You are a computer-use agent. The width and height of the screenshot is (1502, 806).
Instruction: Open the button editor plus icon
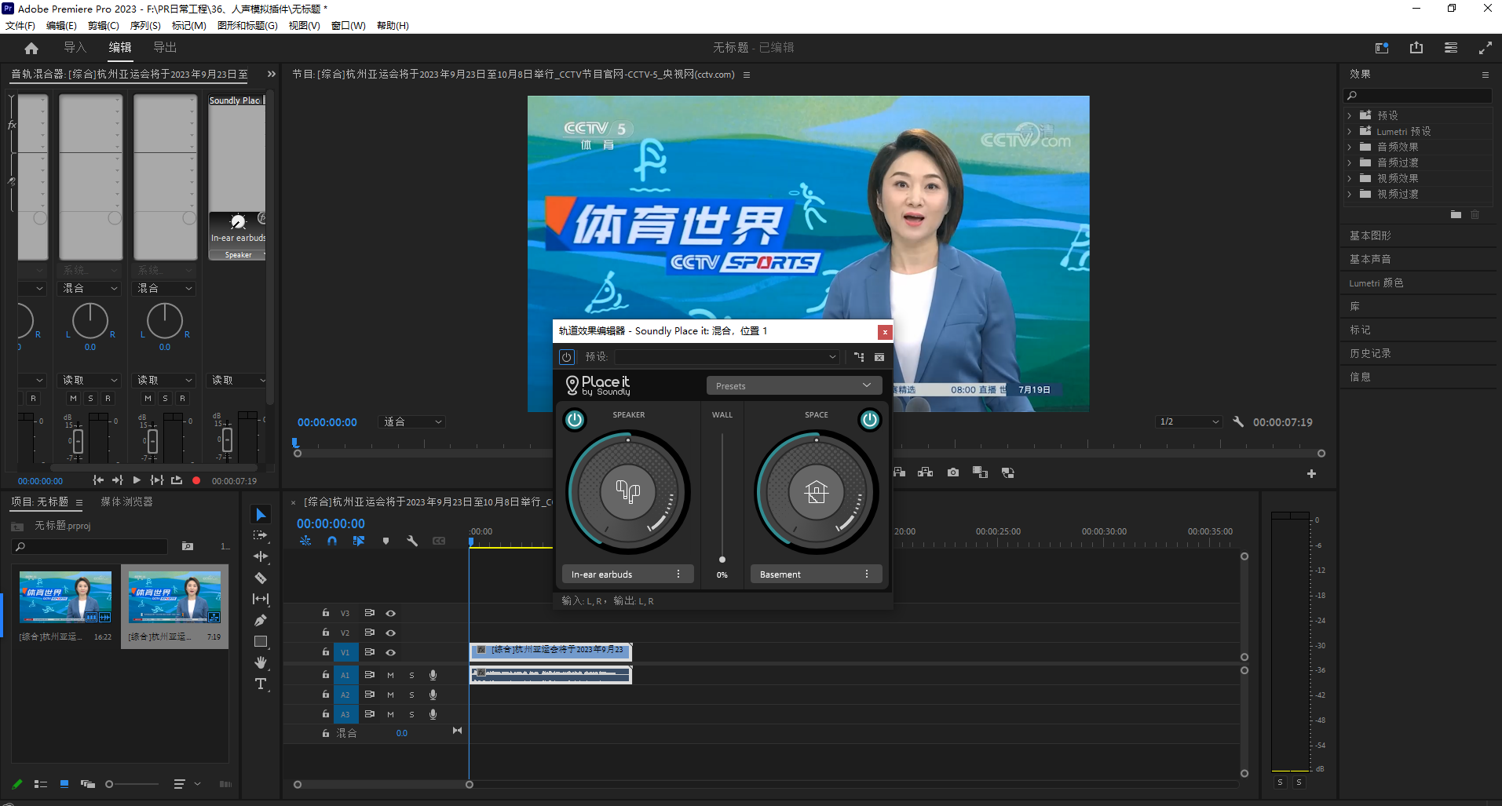click(x=1311, y=473)
